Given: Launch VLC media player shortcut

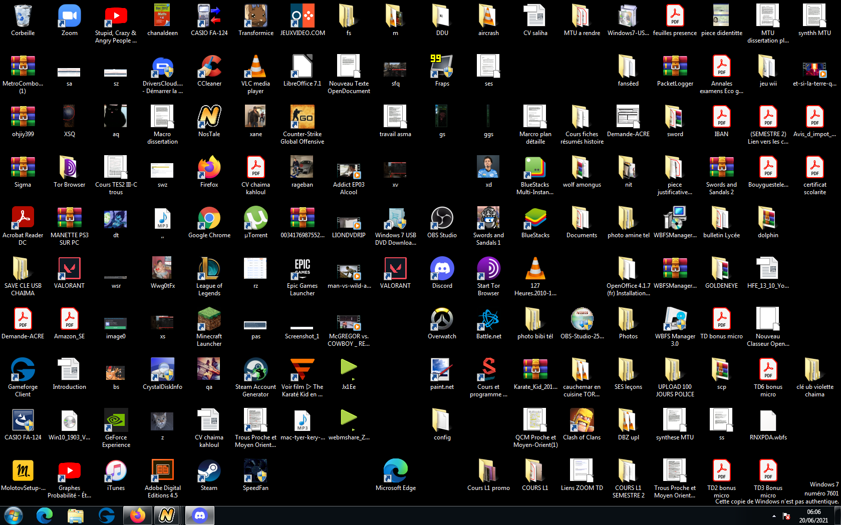Looking at the screenshot, I should (x=255, y=74).
